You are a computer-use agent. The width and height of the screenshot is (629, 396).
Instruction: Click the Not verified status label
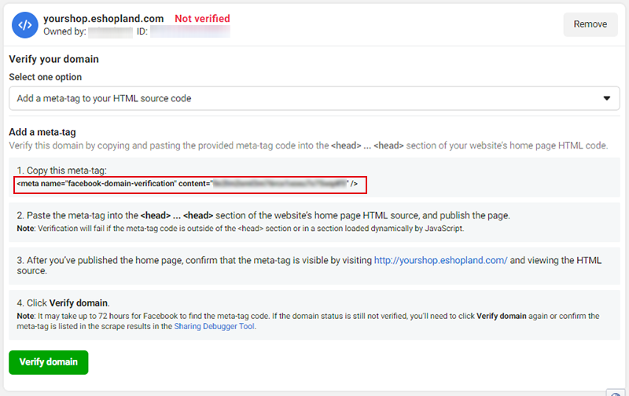point(202,18)
